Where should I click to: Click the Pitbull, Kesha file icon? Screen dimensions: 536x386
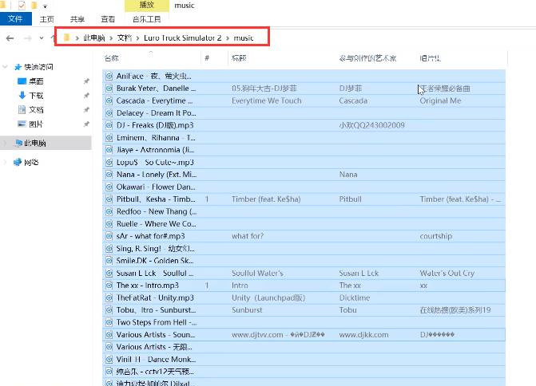tap(109, 199)
